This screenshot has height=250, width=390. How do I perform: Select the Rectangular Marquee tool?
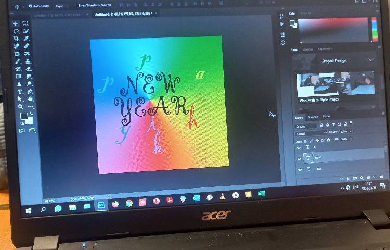coord(26,23)
